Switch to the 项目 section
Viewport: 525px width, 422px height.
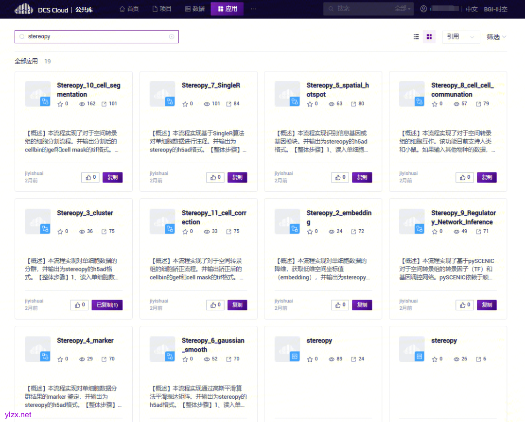coord(162,9)
